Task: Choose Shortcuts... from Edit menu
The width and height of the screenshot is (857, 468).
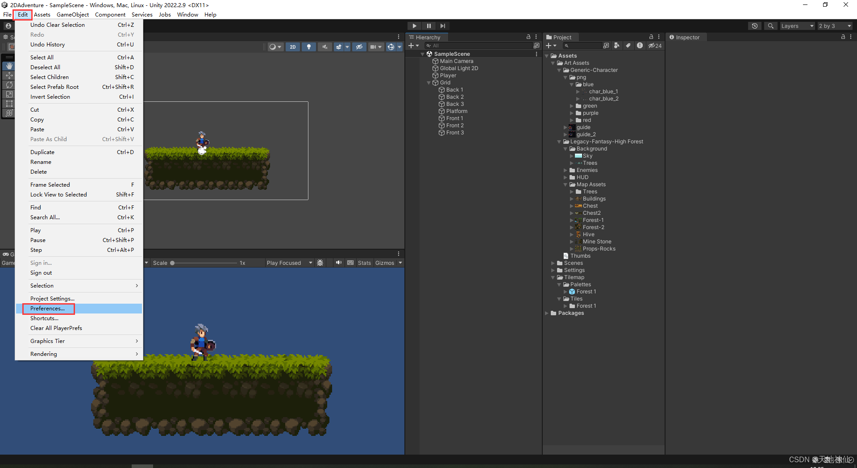Action: 79,318
